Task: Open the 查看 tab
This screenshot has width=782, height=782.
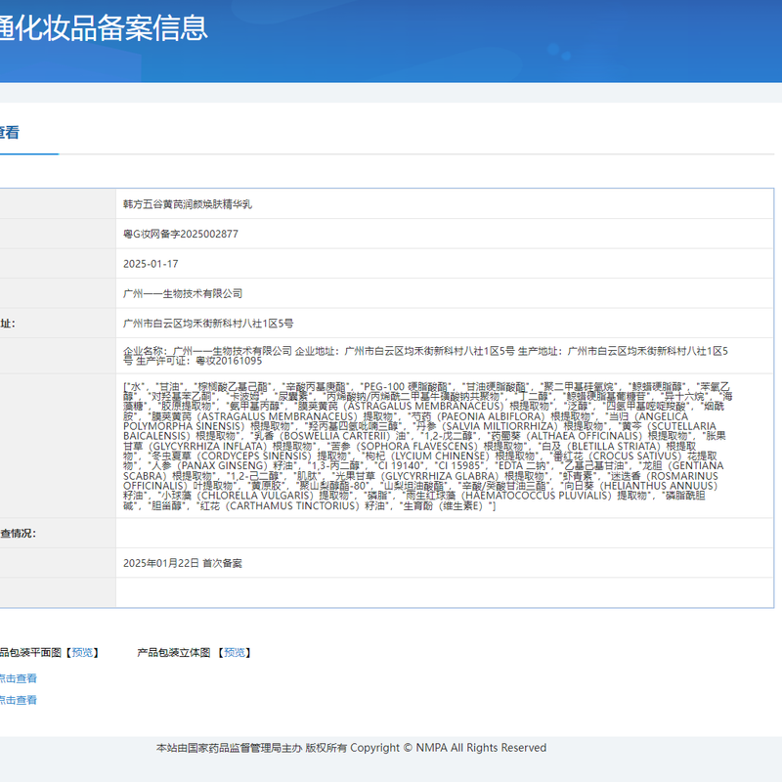Action: (x=10, y=133)
